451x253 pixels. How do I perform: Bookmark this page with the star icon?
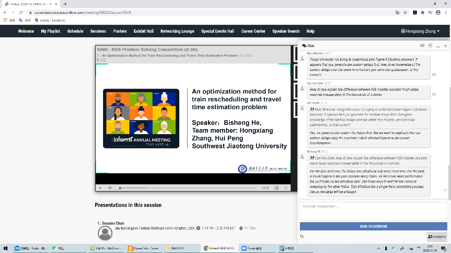tap(405, 12)
